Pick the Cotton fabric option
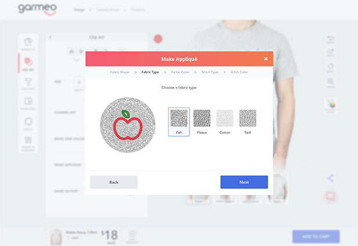The image size is (358, 246). [225, 122]
